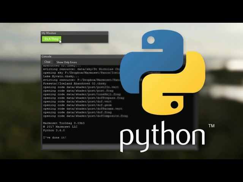Select the 'Python 3.6.0' console line
Viewport: 243px width, 182px height.
[54, 130]
